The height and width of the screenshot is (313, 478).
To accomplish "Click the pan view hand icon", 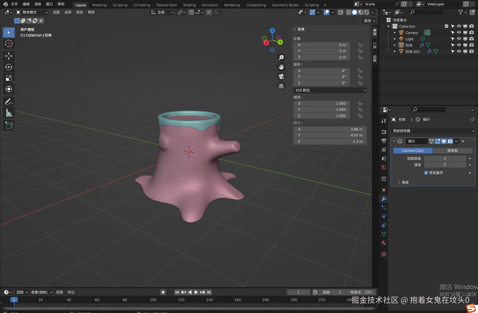I will (281, 67).
